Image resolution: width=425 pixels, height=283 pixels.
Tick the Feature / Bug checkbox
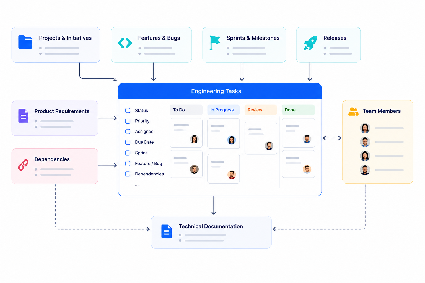[128, 163]
